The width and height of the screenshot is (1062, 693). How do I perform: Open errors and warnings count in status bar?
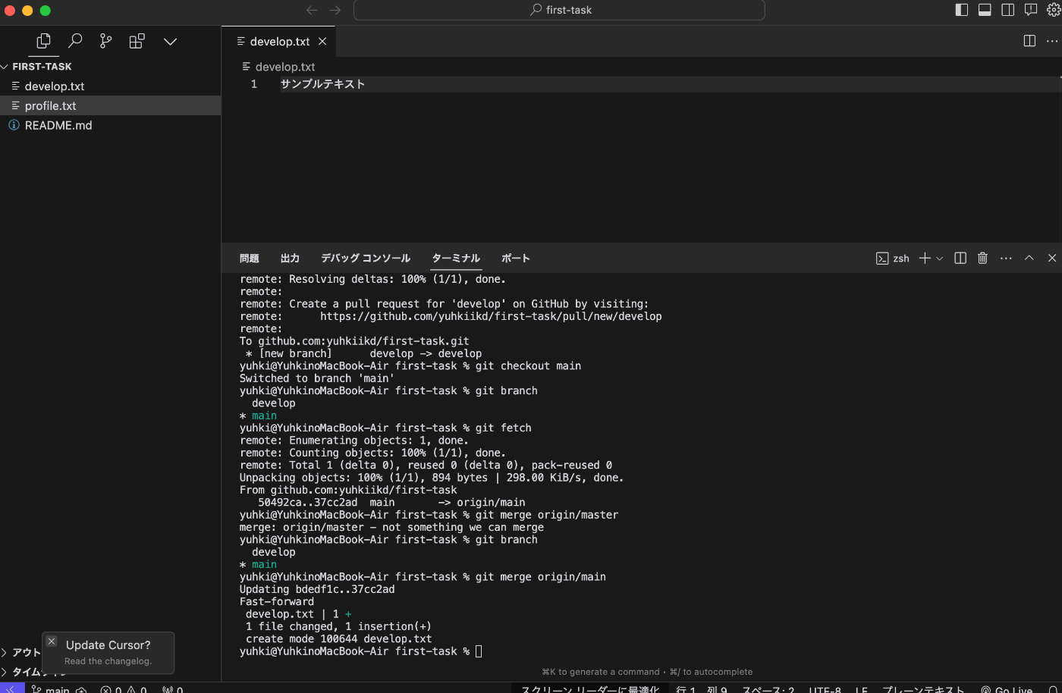tap(124, 689)
